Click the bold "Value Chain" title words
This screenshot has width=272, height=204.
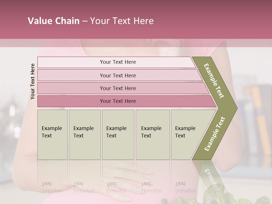54,21
